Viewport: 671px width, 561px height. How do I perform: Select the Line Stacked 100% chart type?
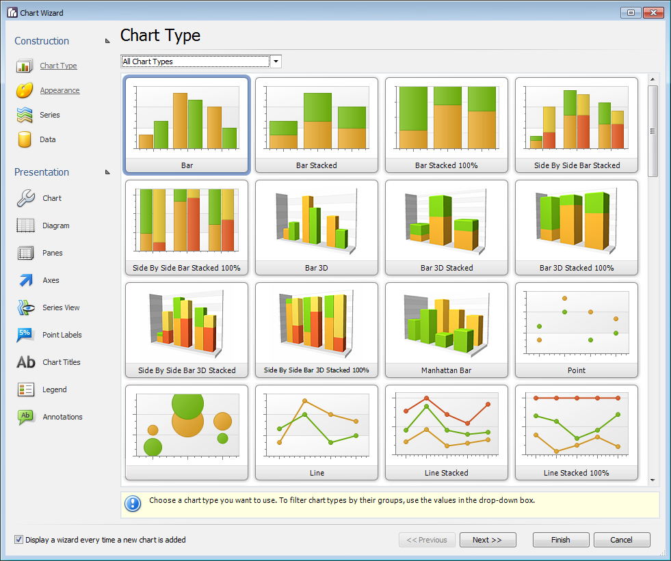click(x=577, y=433)
